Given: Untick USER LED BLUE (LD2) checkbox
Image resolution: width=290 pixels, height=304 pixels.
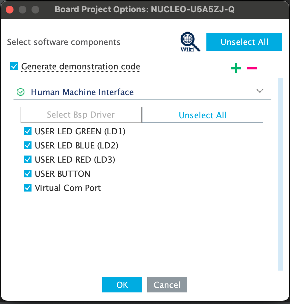Looking at the screenshot, I should point(28,145).
